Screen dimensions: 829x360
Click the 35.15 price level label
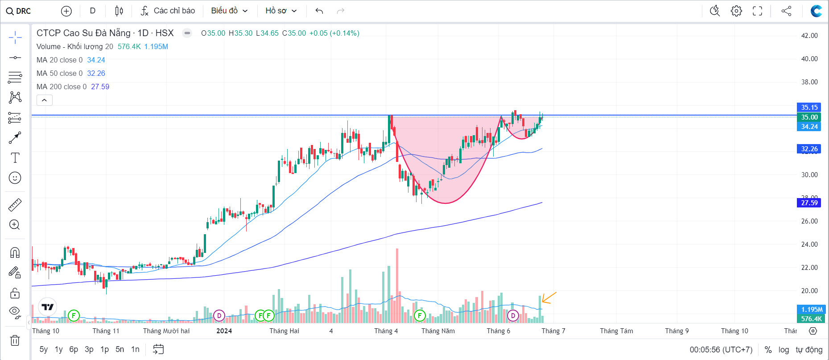pos(809,108)
